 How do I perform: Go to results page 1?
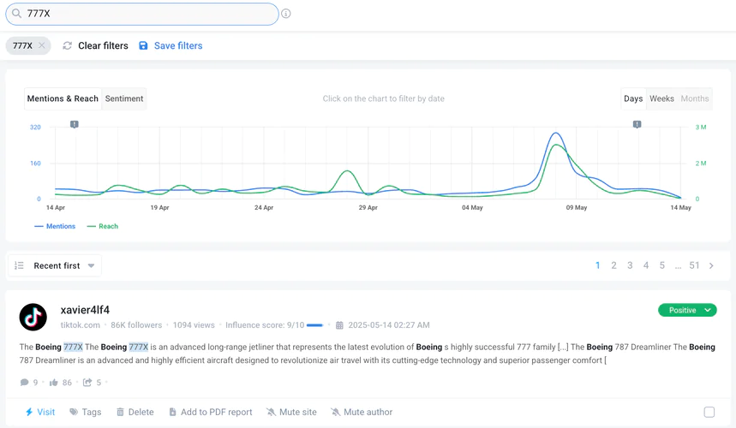pyautogui.click(x=597, y=265)
